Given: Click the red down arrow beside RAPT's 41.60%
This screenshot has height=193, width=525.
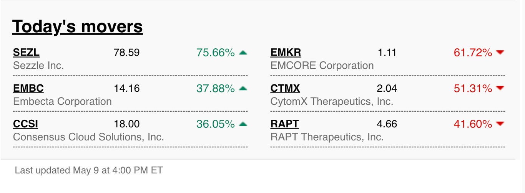Looking at the screenshot, I should [x=500, y=124].
